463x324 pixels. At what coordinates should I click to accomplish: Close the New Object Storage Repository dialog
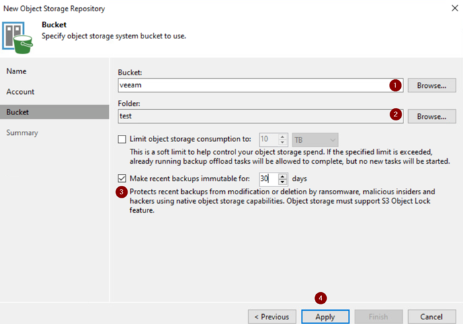pos(455,8)
